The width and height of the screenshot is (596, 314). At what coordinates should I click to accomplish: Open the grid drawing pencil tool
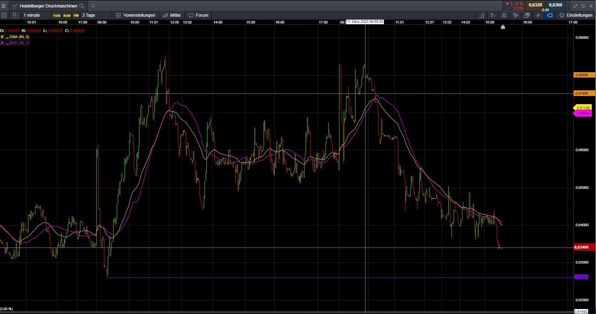point(516,15)
